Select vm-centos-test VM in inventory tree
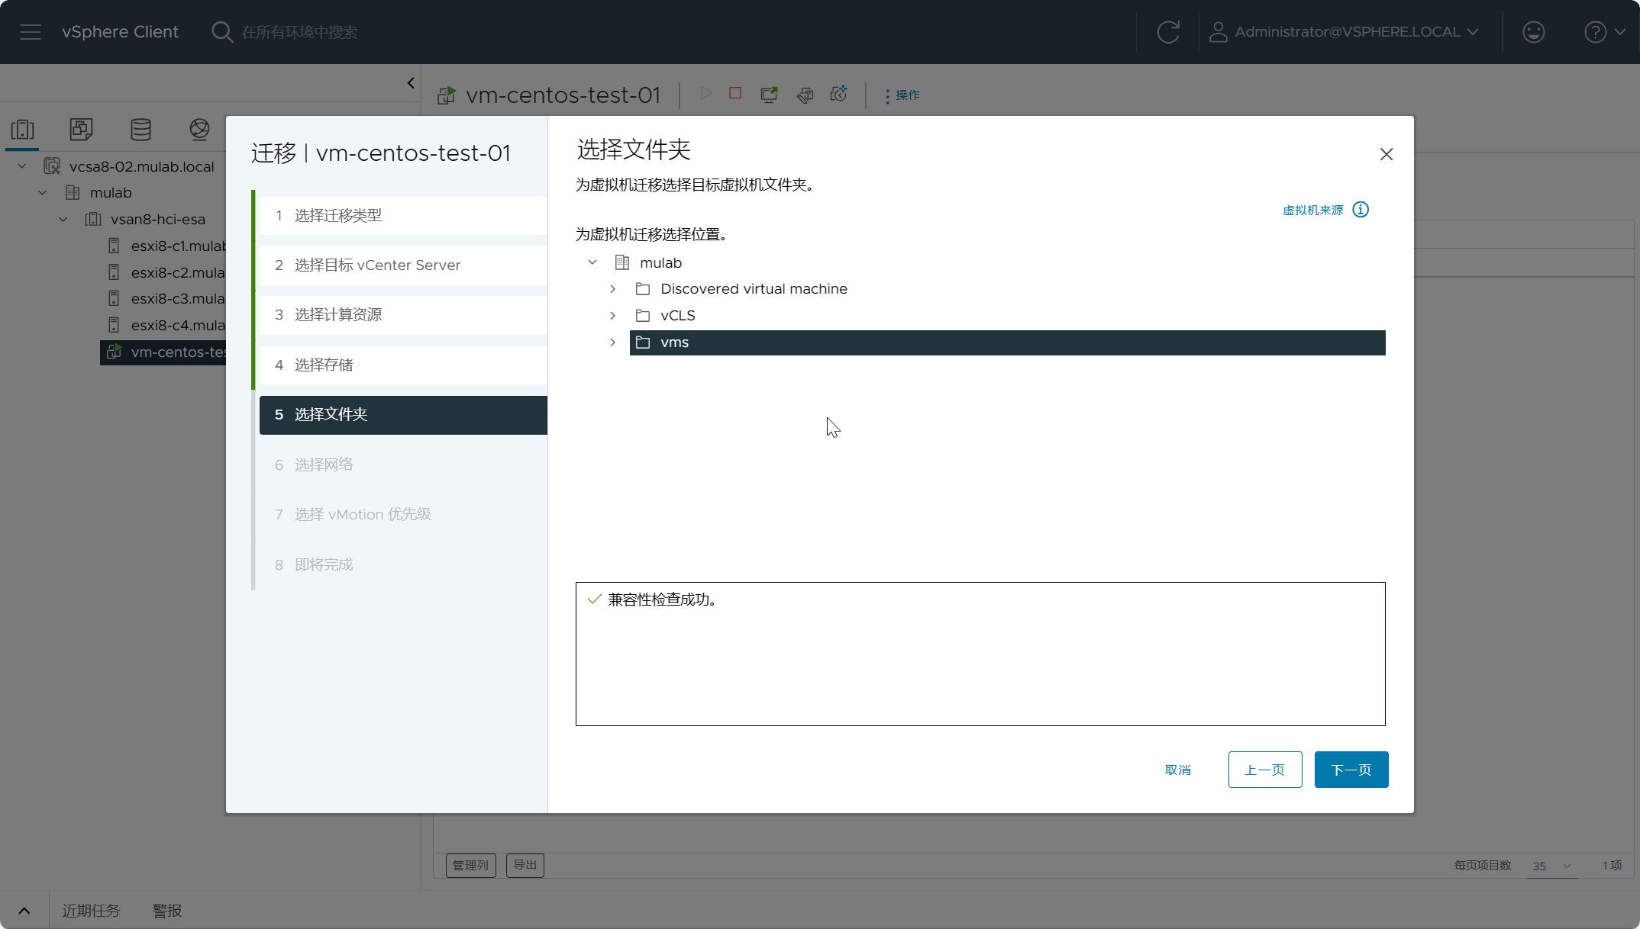1640x929 pixels. pos(163,352)
